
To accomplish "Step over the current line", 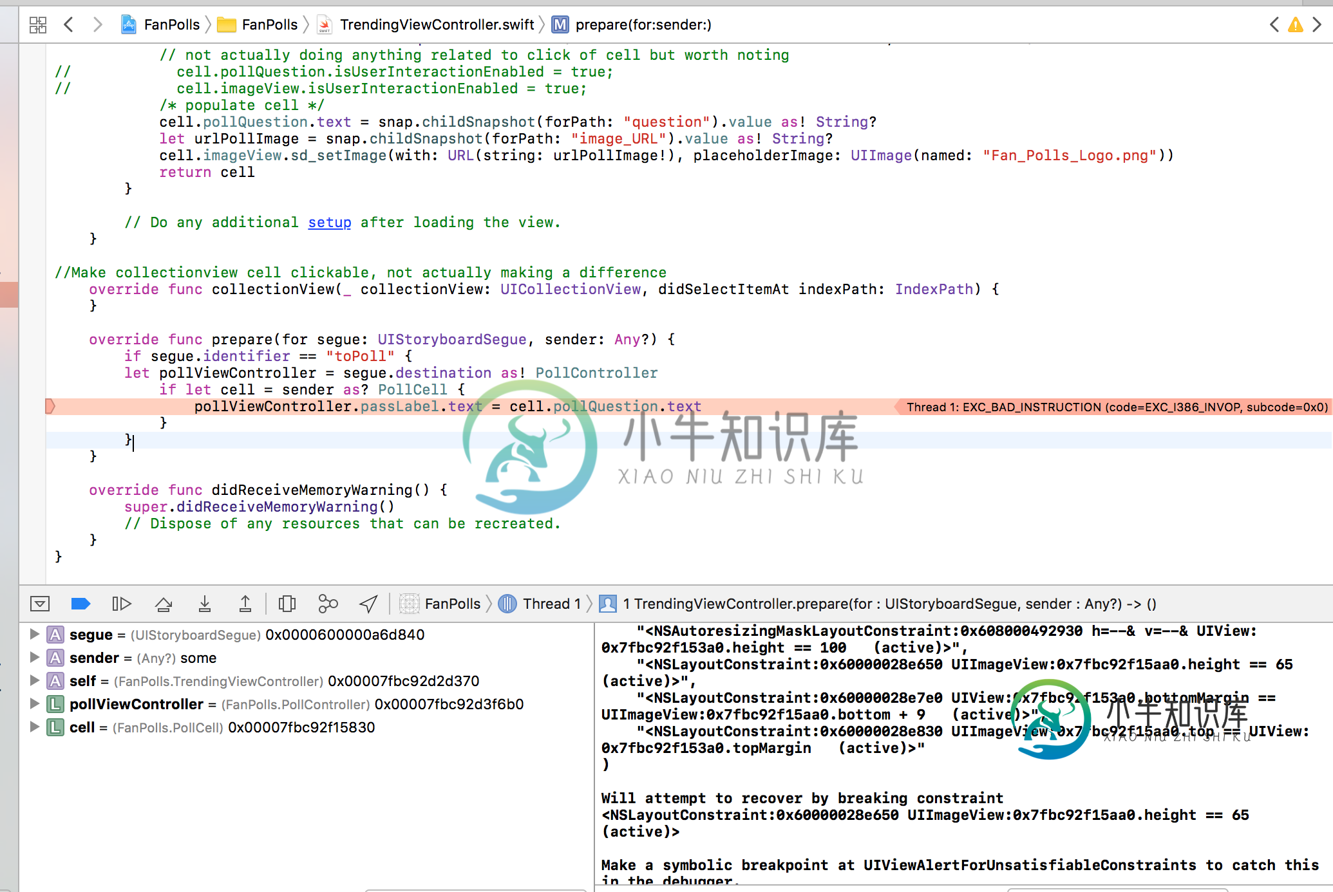I will [x=164, y=604].
